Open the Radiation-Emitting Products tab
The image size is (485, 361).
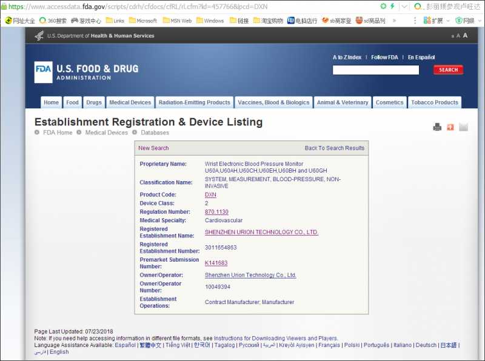(x=194, y=102)
